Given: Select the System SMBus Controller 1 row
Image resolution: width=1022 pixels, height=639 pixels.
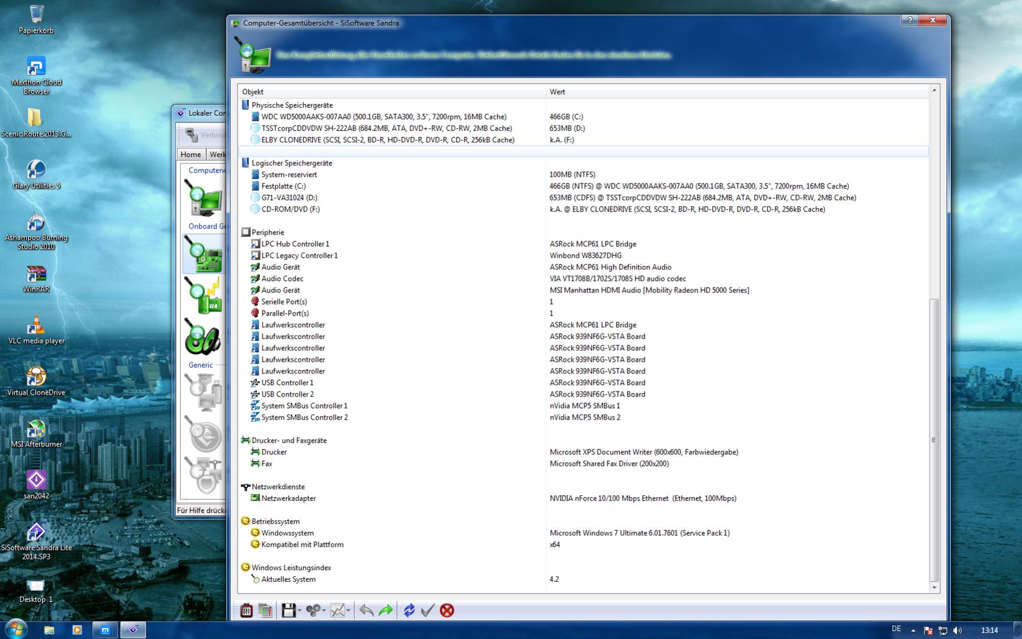Looking at the screenshot, I should coord(583,406).
